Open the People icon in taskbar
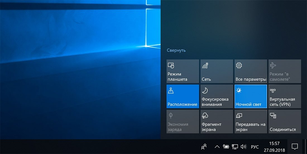307x154 pixels. (x=204, y=146)
